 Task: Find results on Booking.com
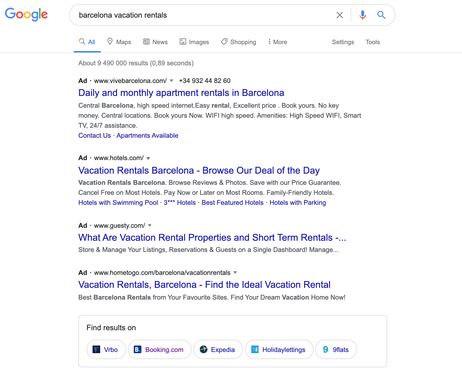159,350
